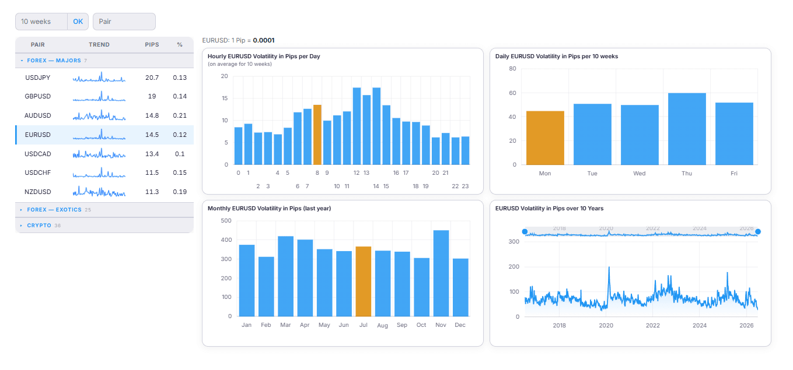The width and height of the screenshot is (793, 370).
Task: Click the Tue bar in daily chart
Action: [592, 134]
